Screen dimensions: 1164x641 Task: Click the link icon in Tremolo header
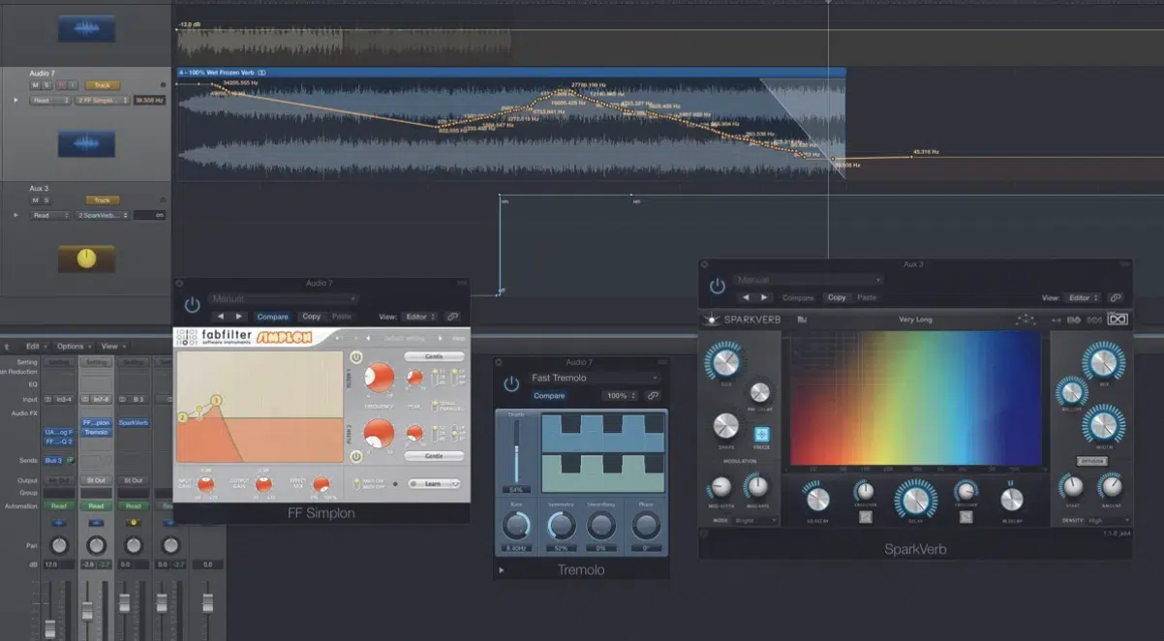653,396
